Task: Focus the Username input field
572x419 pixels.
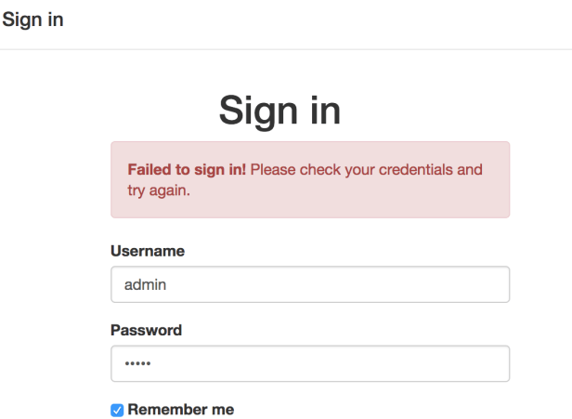Action: pyautogui.click(x=310, y=284)
